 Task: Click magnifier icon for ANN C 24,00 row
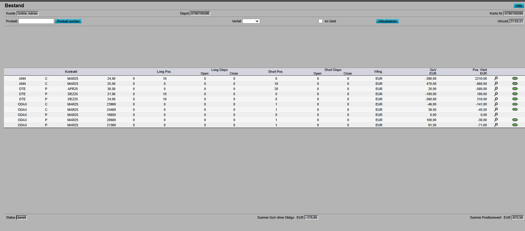[496, 79]
